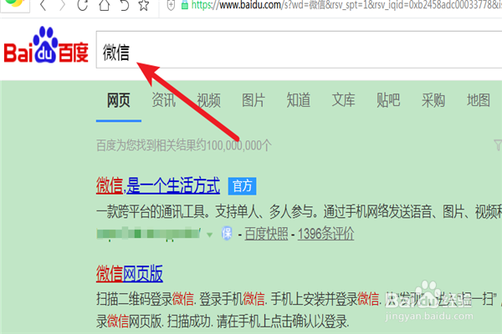The height and width of the screenshot is (334, 502).
Task: Switch to the 资讯 tab
Action: coord(164,100)
